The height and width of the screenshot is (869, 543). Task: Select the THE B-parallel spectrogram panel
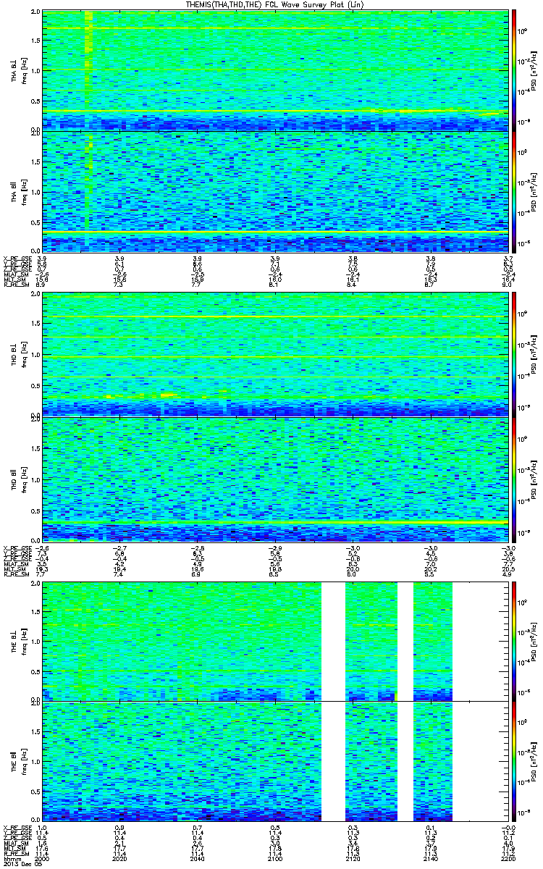(275, 760)
